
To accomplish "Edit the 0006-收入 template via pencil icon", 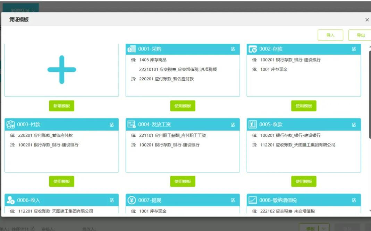I will [112, 200].
